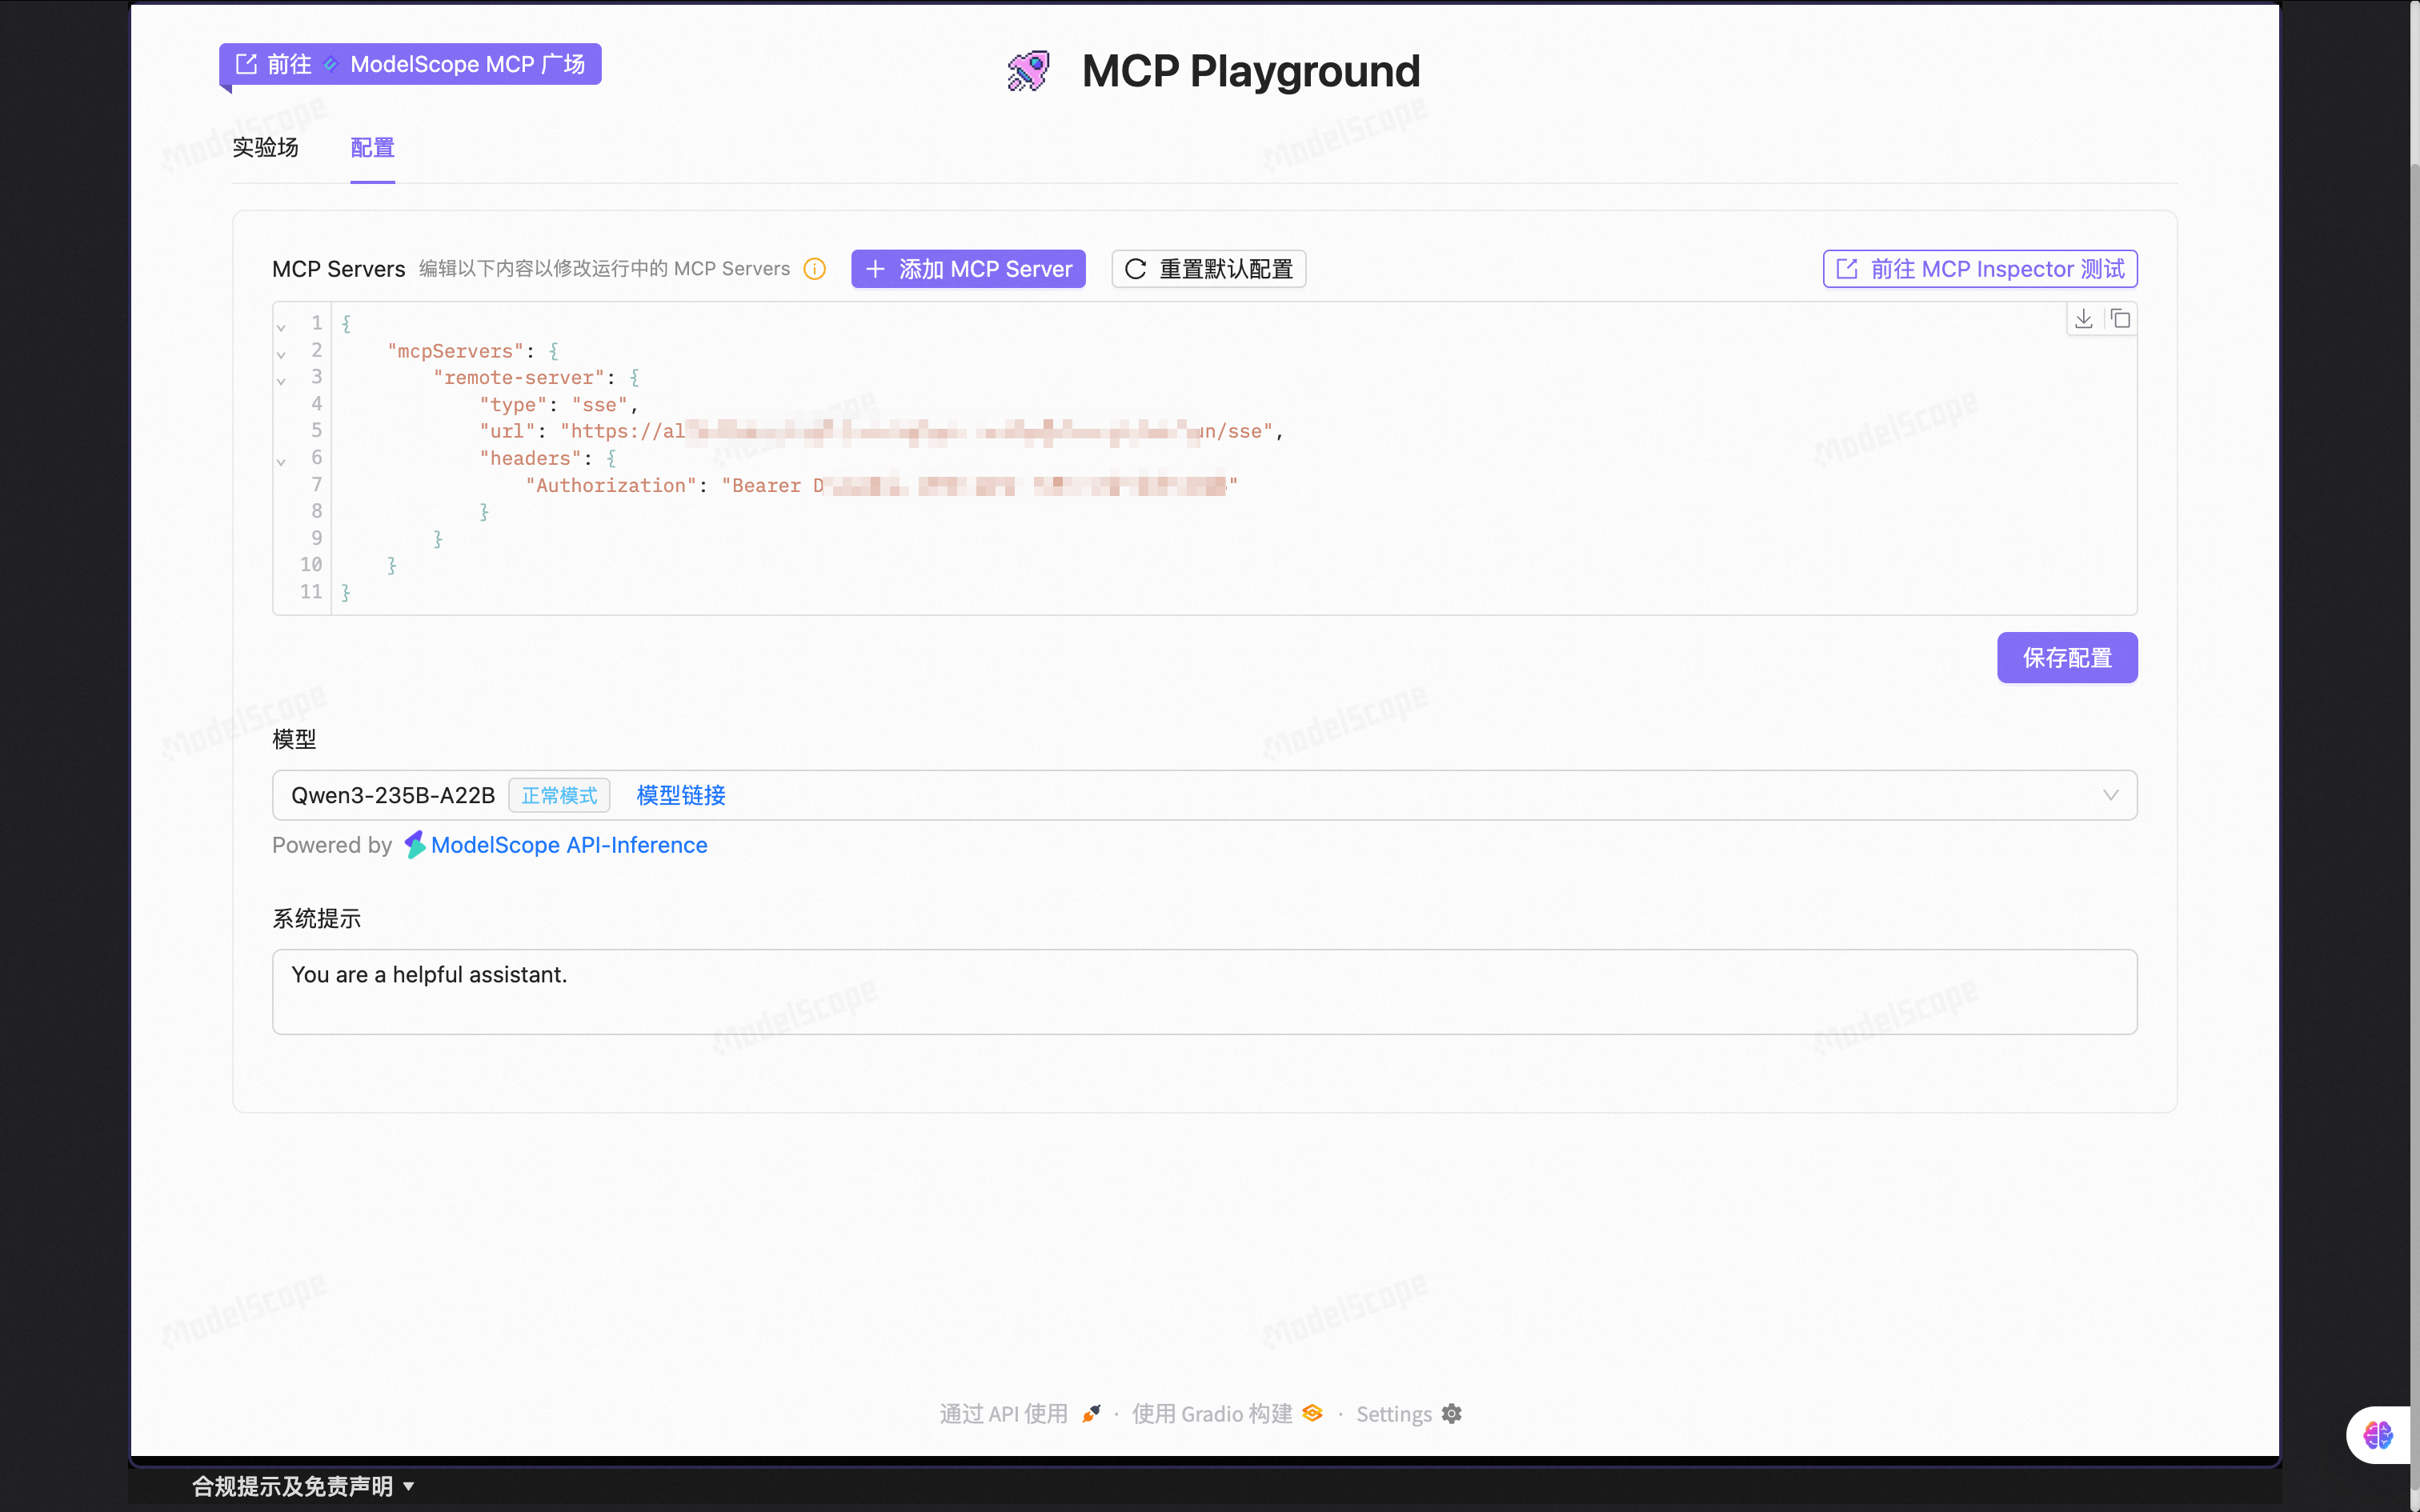This screenshot has height=1512, width=2420.
Task: Click the orange info icon beside MCP Servers
Action: coord(815,269)
